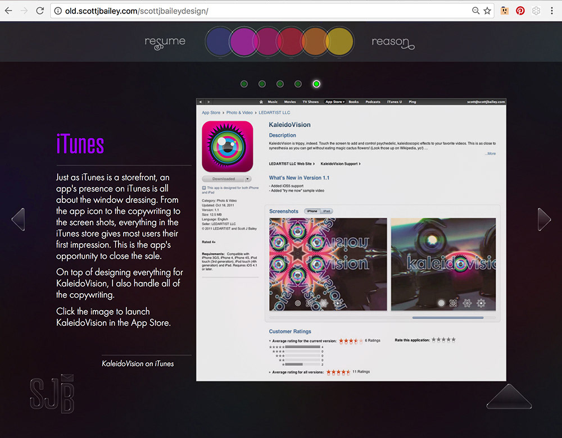Click the camera lens kaleidovision screenshot thumbnail
562x438 pixels.
click(x=443, y=264)
